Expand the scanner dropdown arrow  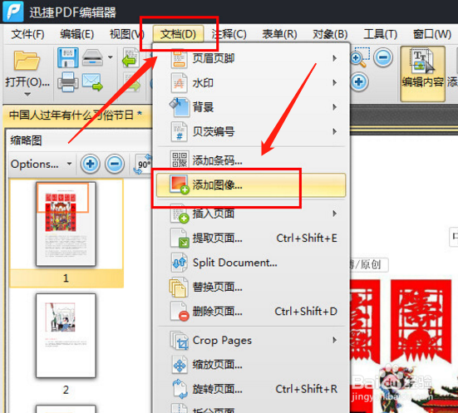[110, 57]
